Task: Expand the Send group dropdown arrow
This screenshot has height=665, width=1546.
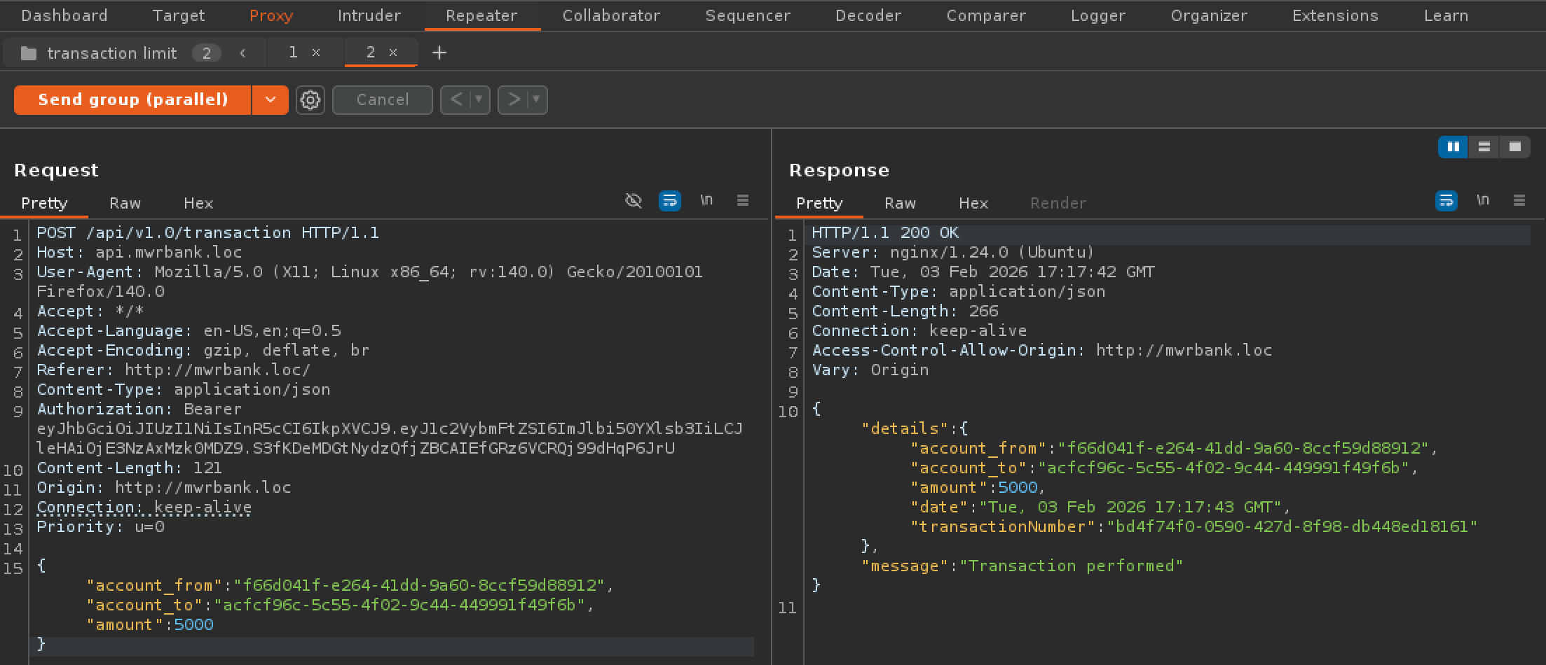Action: (271, 100)
